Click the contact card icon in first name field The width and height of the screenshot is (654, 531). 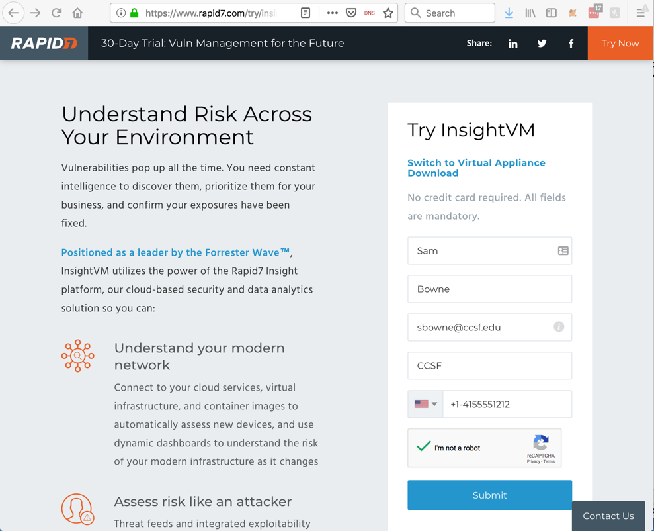point(563,250)
